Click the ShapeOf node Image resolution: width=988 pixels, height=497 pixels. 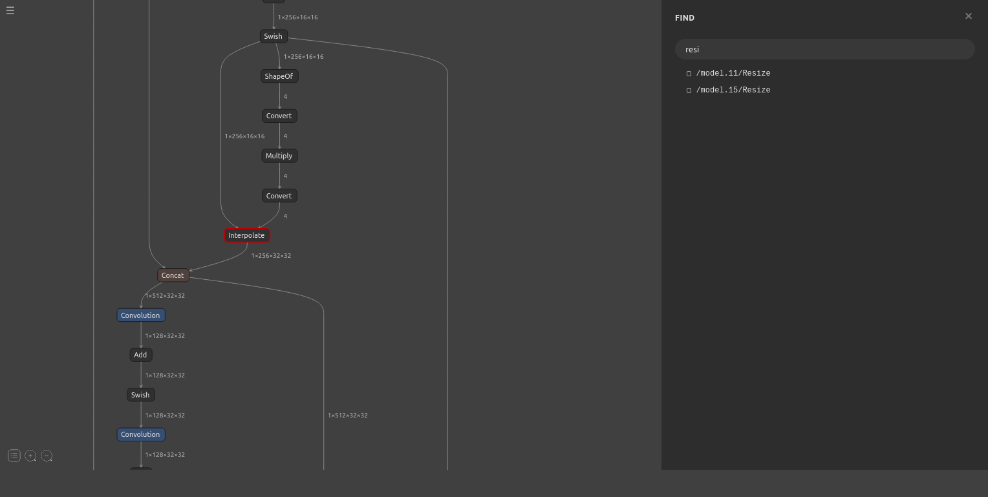click(279, 76)
